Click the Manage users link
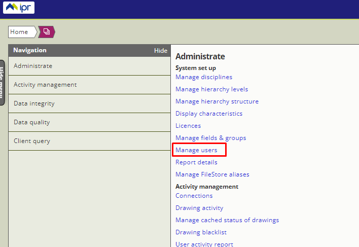This screenshot has height=247, width=359. [196, 150]
